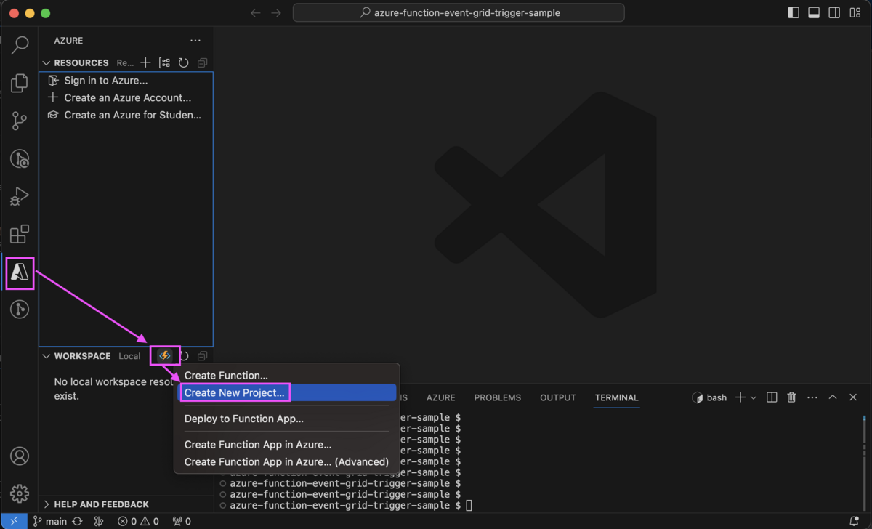Open the Extensions icon in activity bar
Screen dimensions: 872x529
point(20,234)
